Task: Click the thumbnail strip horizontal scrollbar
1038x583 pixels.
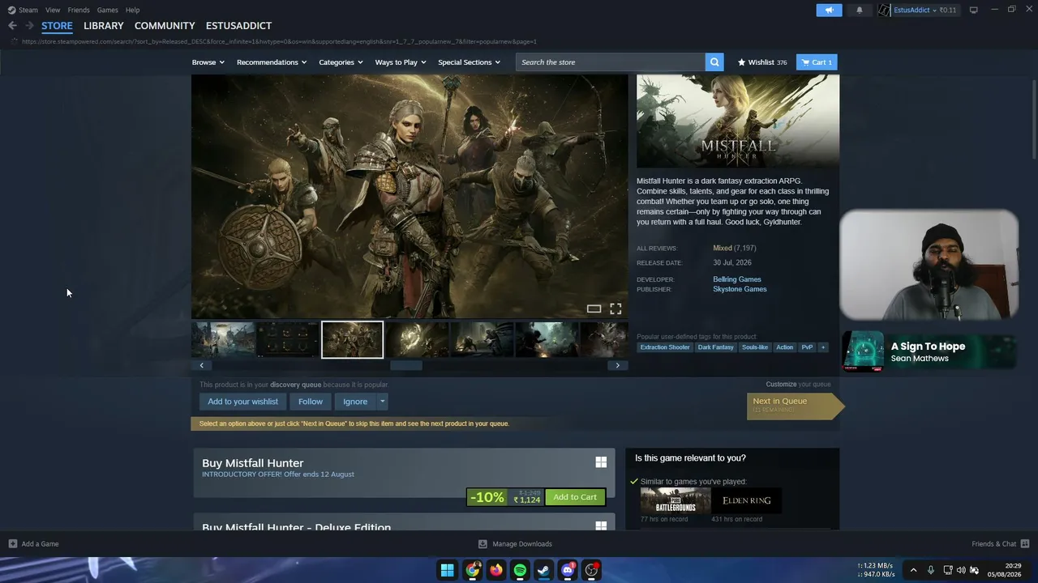Action: point(406,365)
